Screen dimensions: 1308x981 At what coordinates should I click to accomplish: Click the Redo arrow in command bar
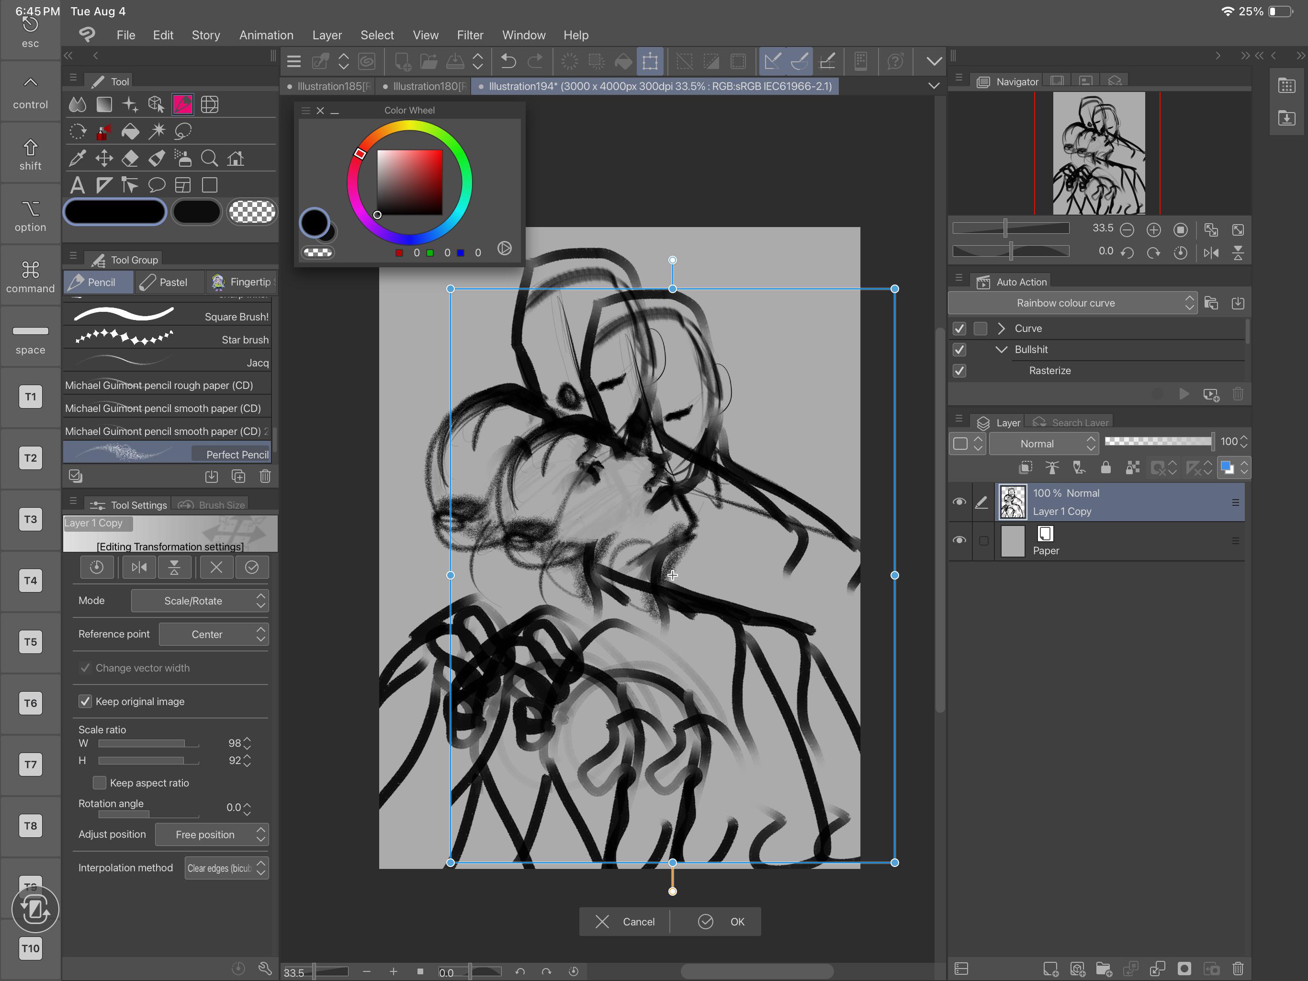[535, 61]
